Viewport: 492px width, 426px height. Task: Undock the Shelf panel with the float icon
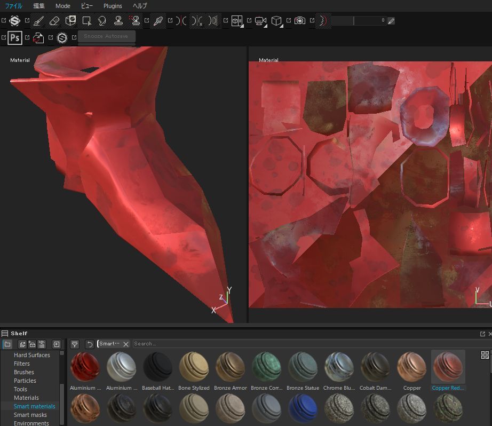(482, 334)
